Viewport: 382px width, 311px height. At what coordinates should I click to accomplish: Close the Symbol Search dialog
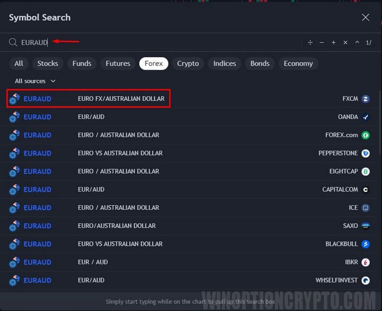(x=366, y=18)
